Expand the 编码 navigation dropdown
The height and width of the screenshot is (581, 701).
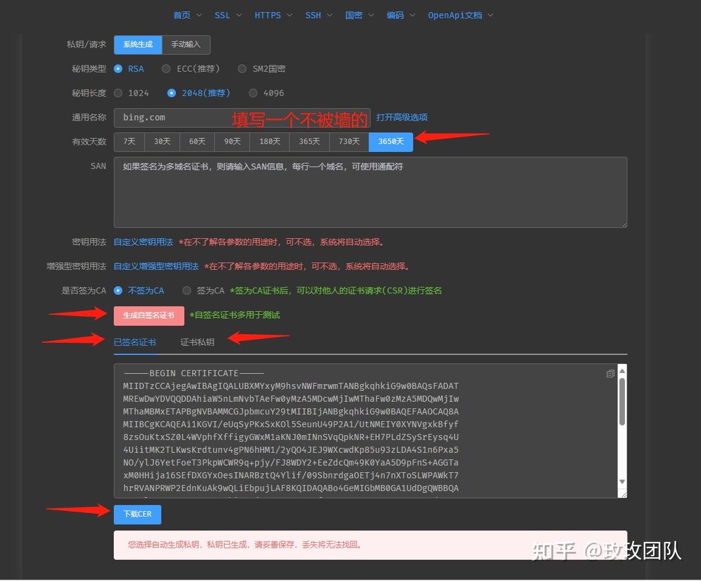[396, 15]
